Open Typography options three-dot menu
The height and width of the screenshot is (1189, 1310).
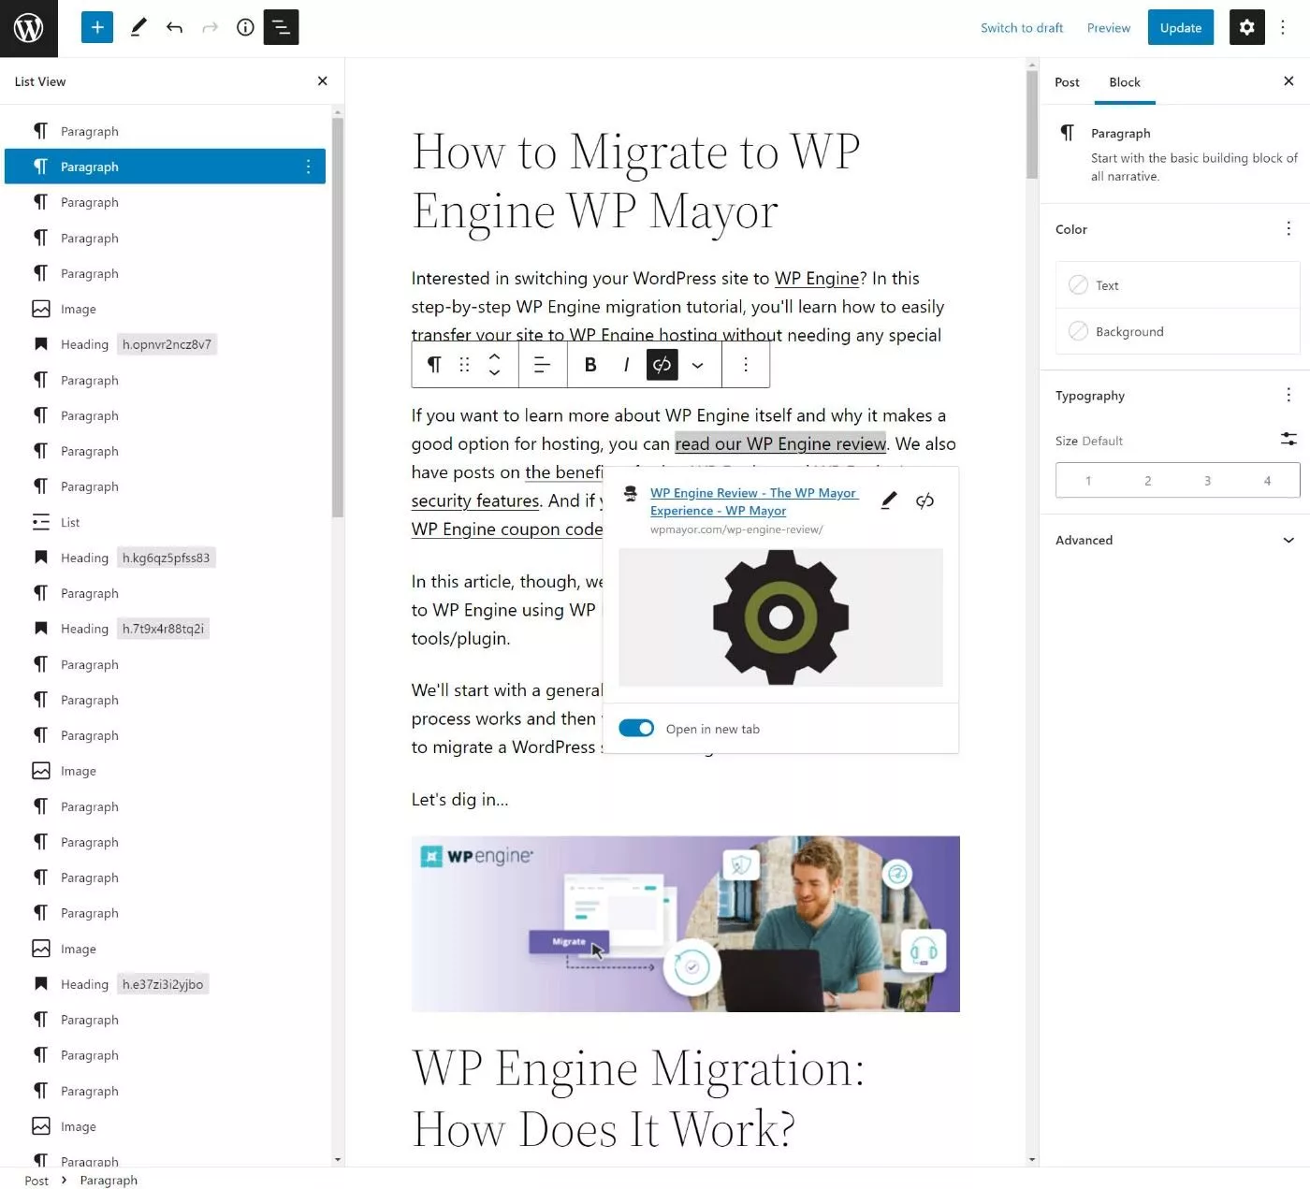[1288, 395]
